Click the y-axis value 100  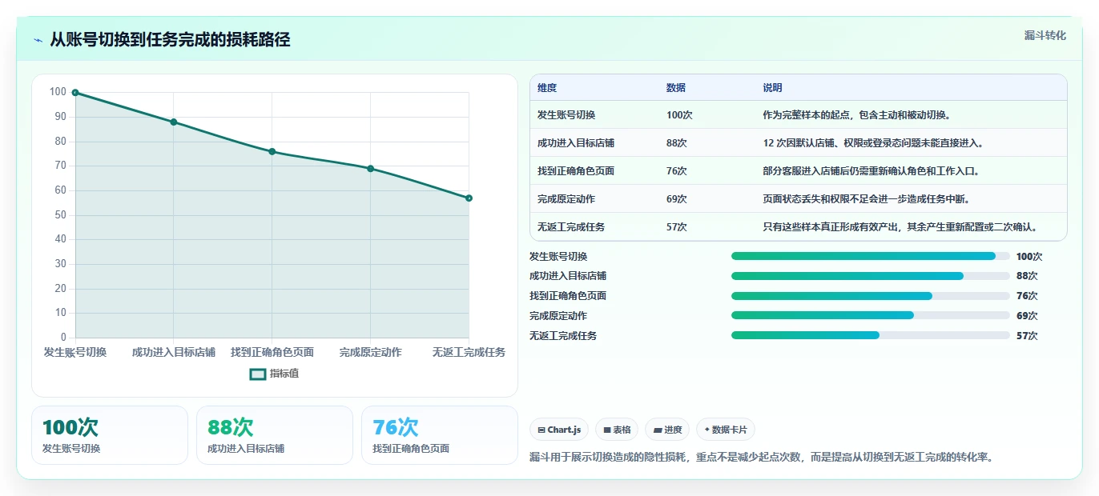[58, 92]
